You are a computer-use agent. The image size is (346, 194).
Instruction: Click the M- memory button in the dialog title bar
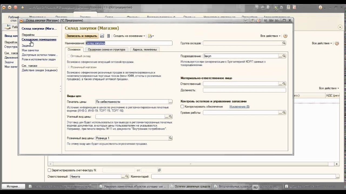(277, 20)
